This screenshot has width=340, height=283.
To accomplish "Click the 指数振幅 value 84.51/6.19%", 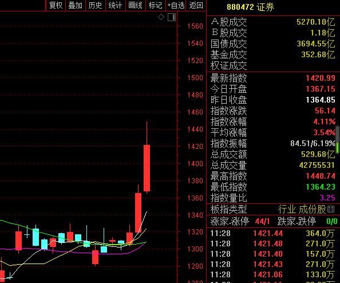I will pyautogui.click(x=313, y=143).
